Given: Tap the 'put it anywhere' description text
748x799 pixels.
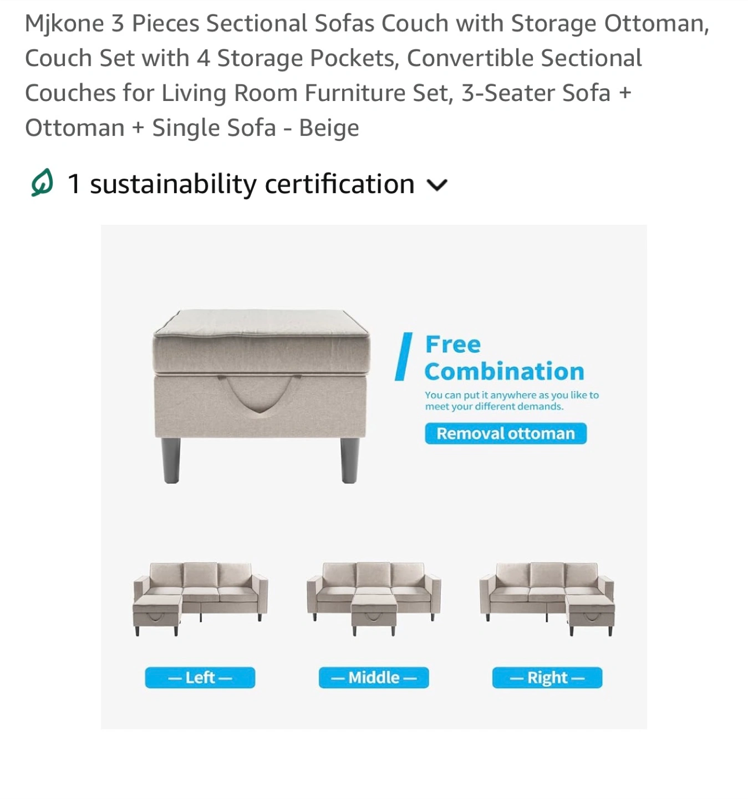Looking at the screenshot, I should (512, 401).
